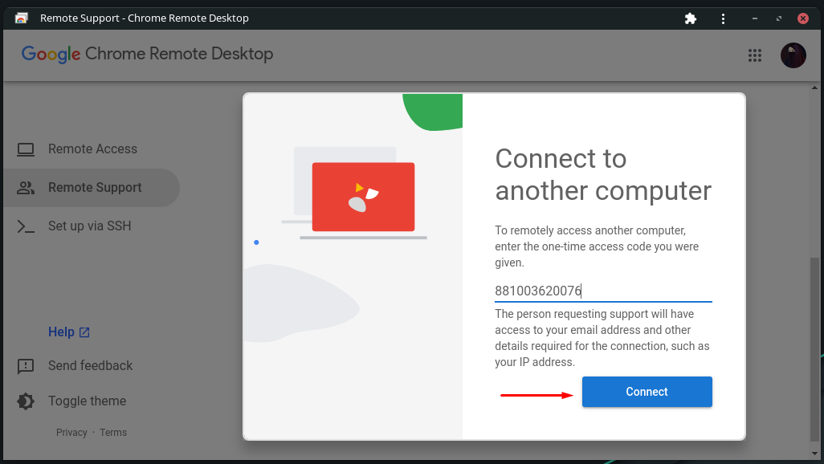Open the extensions puzzle icon
The width and height of the screenshot is (824, 464).
[x=691, y=19]
